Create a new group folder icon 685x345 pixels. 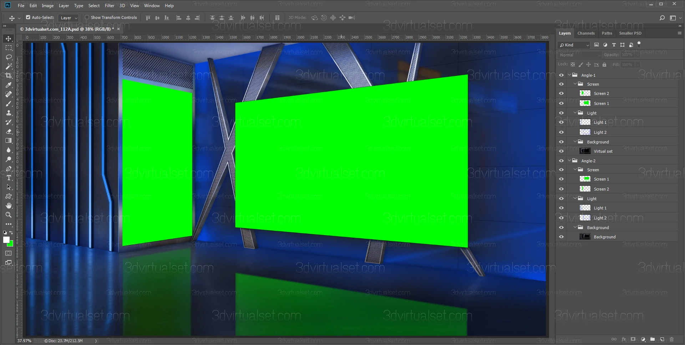point(653,339)
